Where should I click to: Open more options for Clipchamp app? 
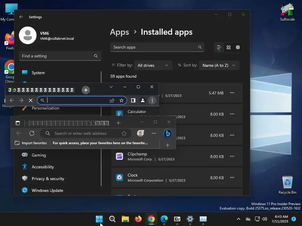[x=232, y=157]
